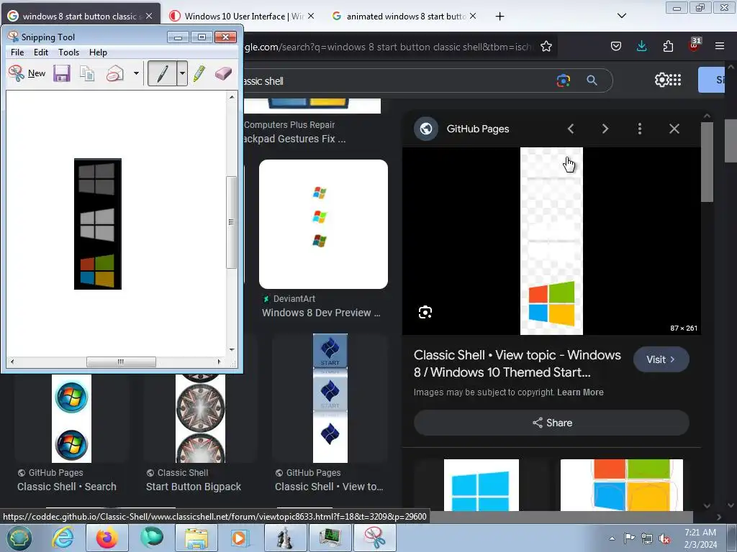Open the Google apps grid

[x=675, y=80]
